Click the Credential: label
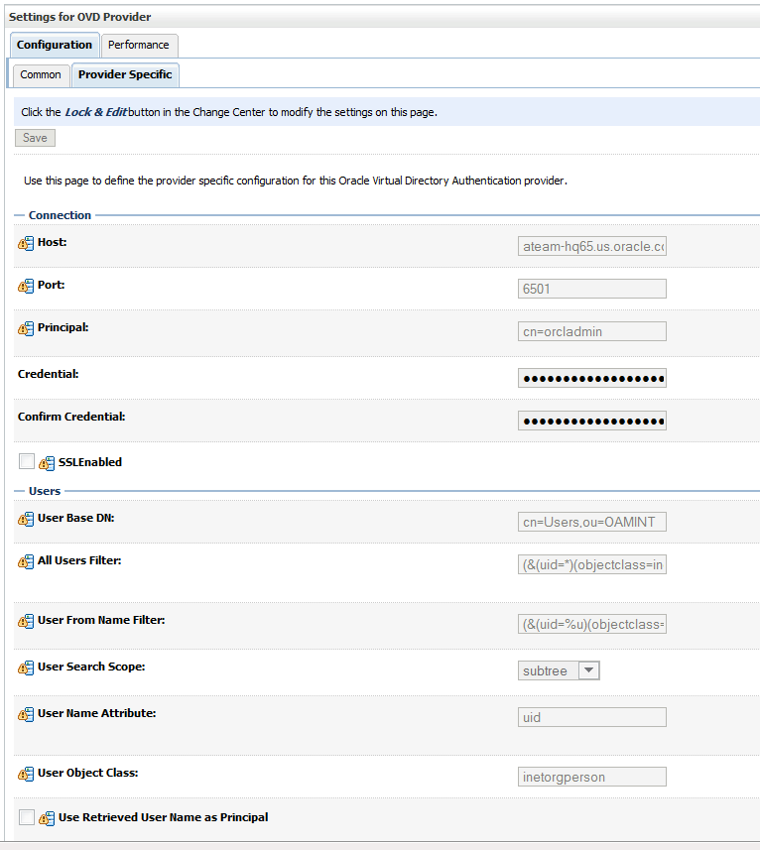The height and width of the screenshot is (850, 760). tap(49, 374)
